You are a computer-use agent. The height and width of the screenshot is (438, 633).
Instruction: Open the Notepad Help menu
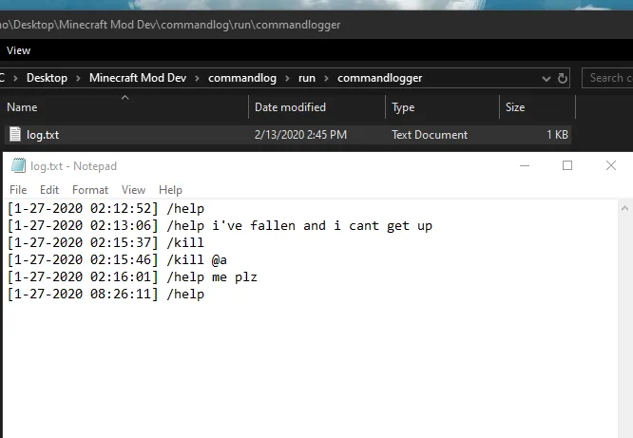point(170,190)
